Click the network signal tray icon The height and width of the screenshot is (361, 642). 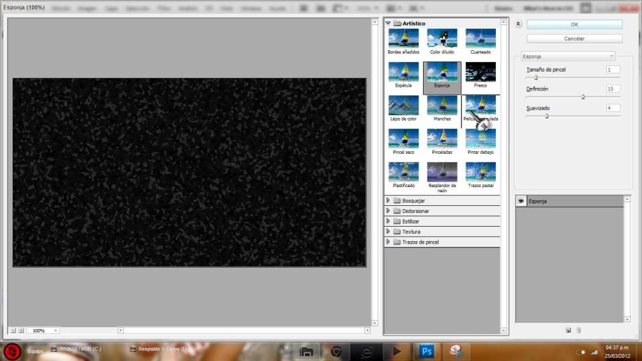pos(594,352)
